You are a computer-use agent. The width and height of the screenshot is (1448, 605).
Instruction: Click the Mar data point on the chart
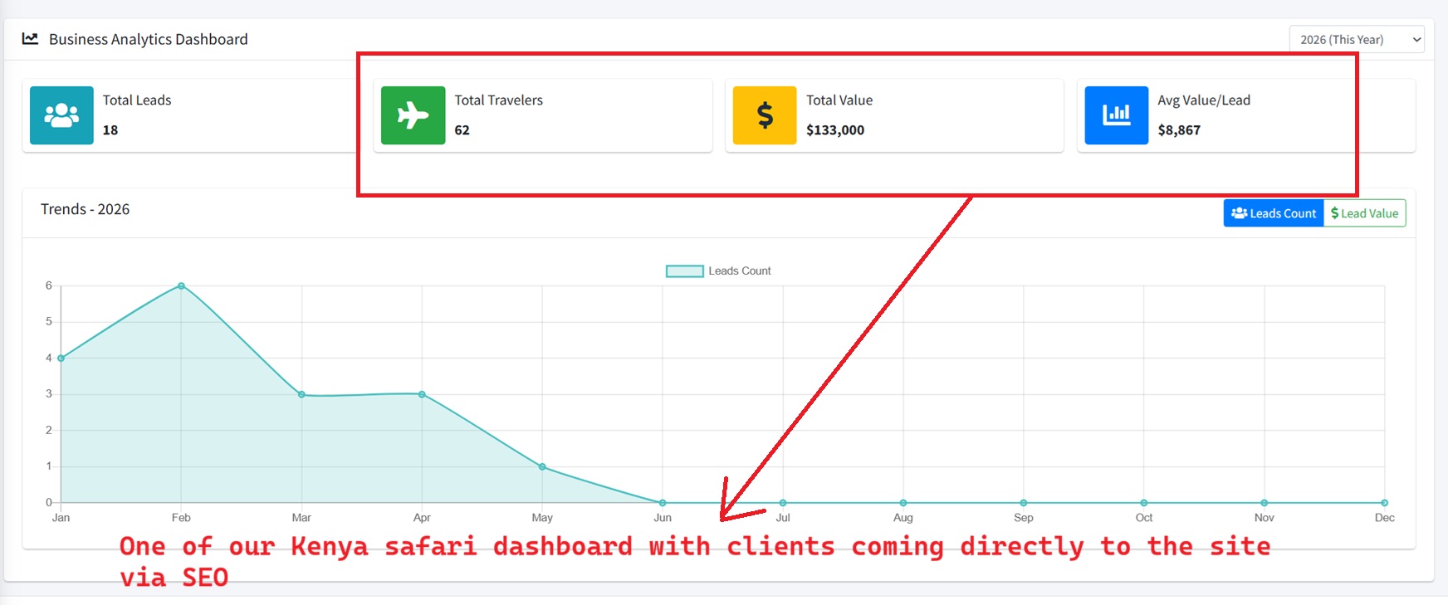click(301, 394)
